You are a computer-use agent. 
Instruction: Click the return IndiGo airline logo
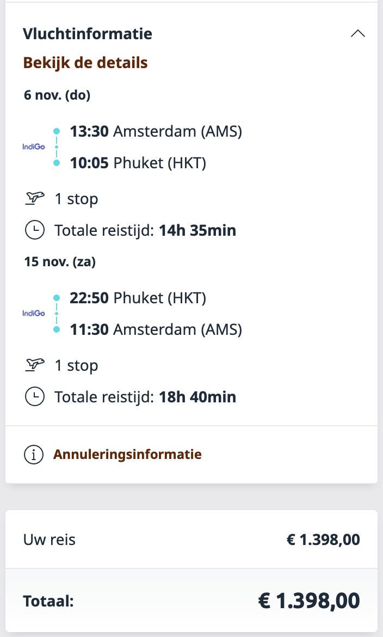34,313
